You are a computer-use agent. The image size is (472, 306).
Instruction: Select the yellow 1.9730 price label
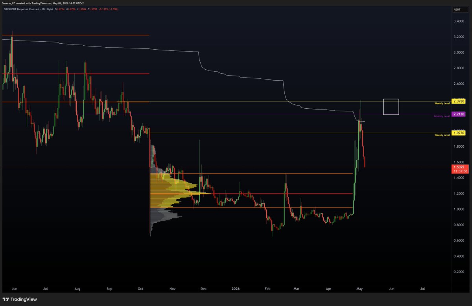[x=458, y=133]
